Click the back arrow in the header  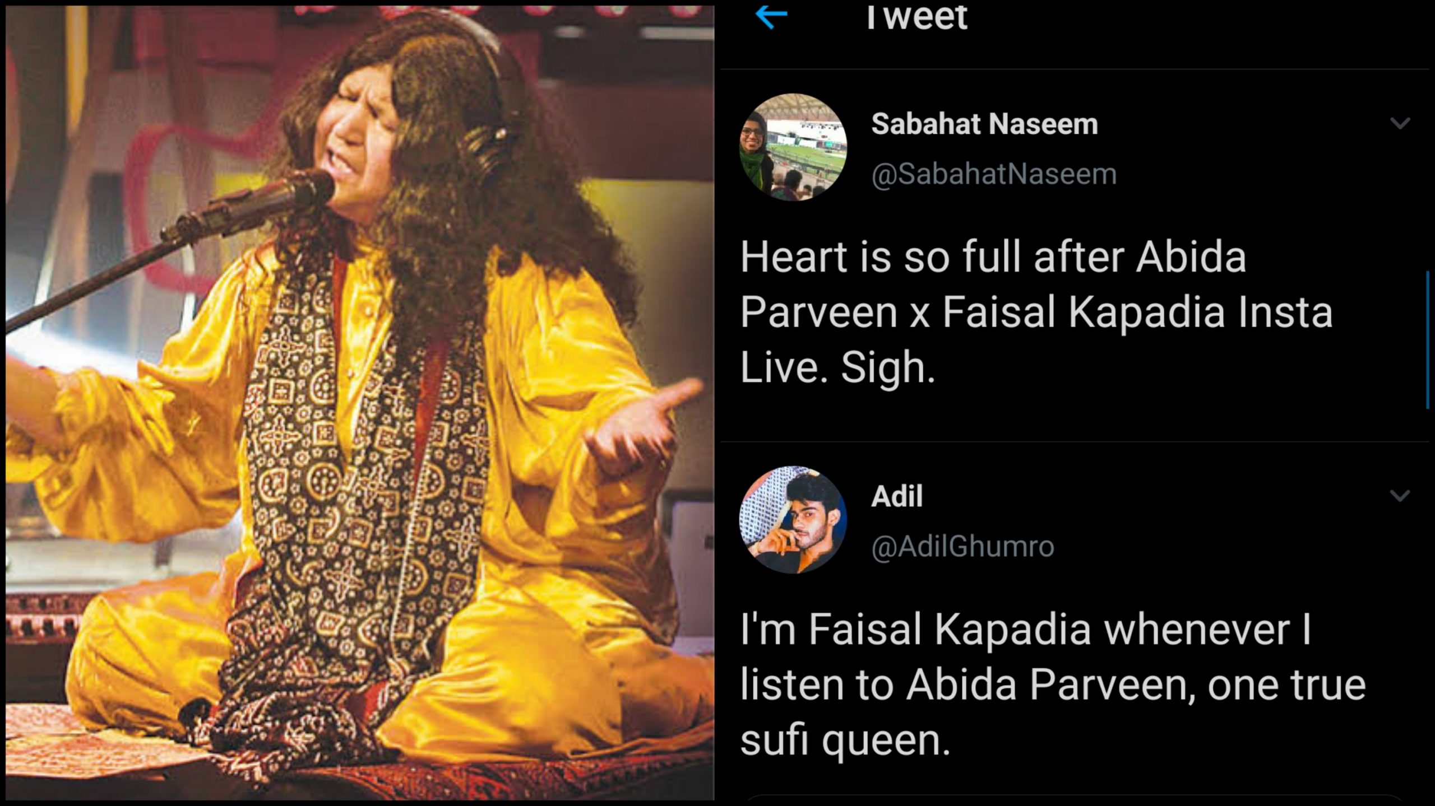point(771,17)
